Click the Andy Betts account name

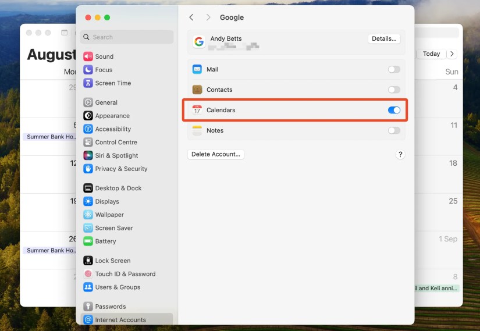pos(226,38)
